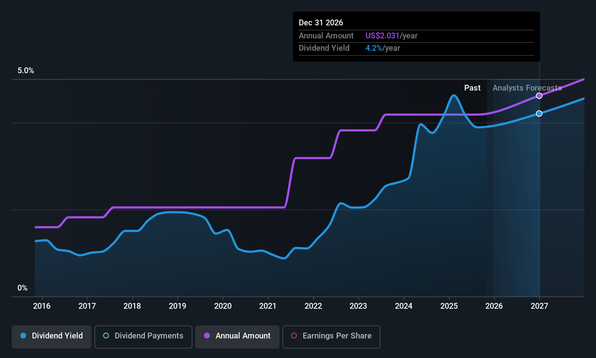Click the Past section label

pos(472,88)
